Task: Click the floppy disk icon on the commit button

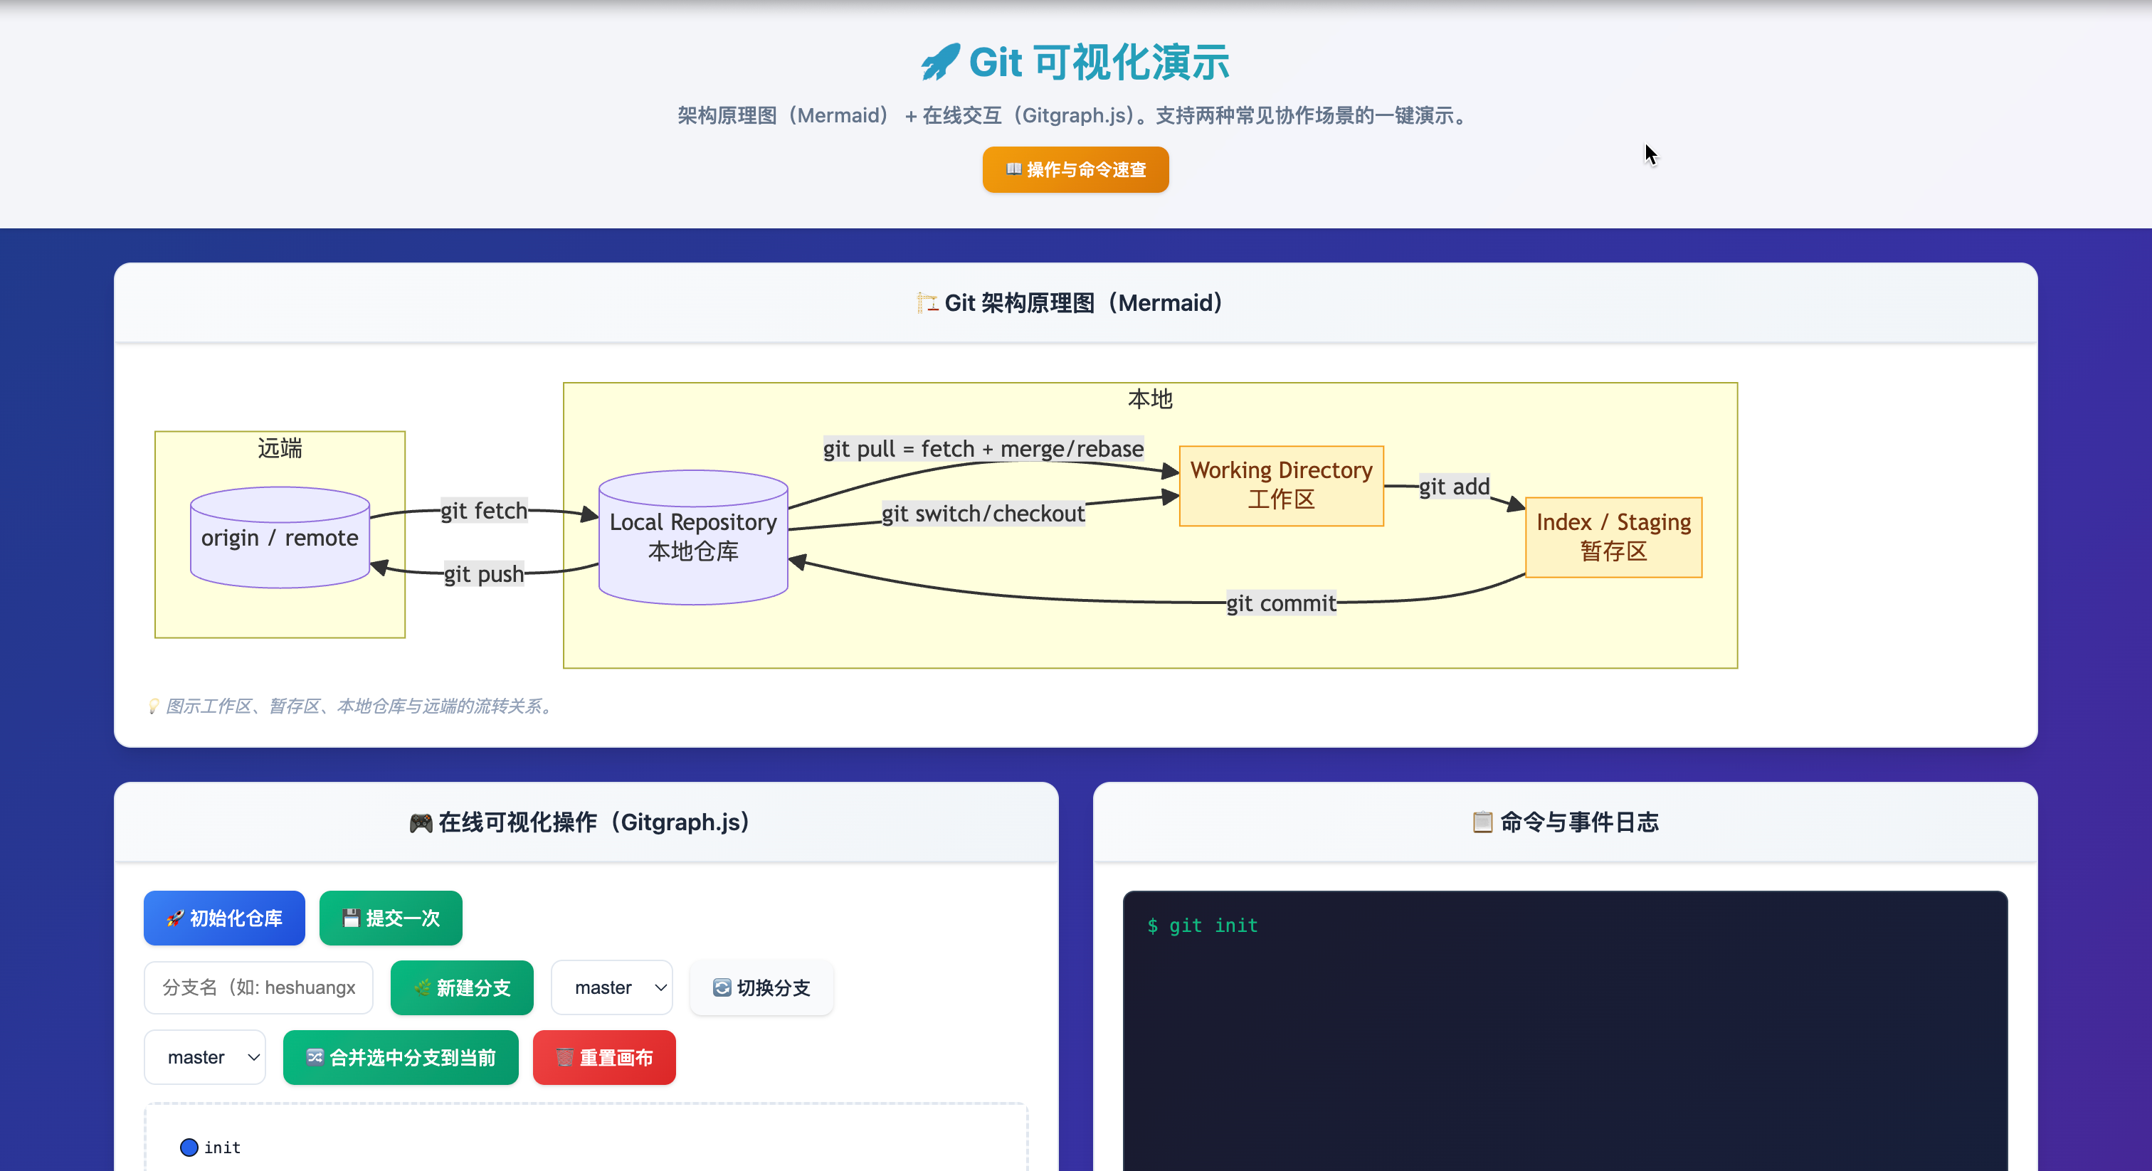Action: [x=351, y=918]
